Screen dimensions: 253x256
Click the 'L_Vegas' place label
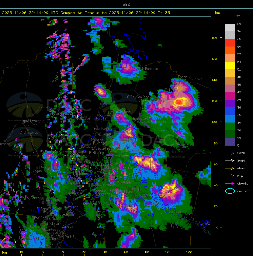point(35,171)
